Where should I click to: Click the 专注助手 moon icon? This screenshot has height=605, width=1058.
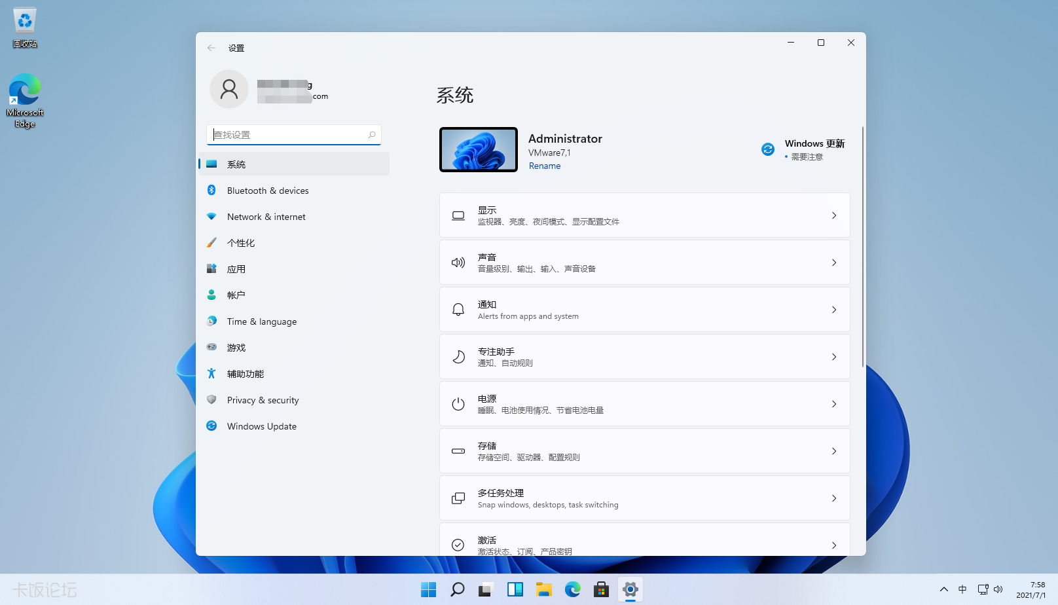458,357
